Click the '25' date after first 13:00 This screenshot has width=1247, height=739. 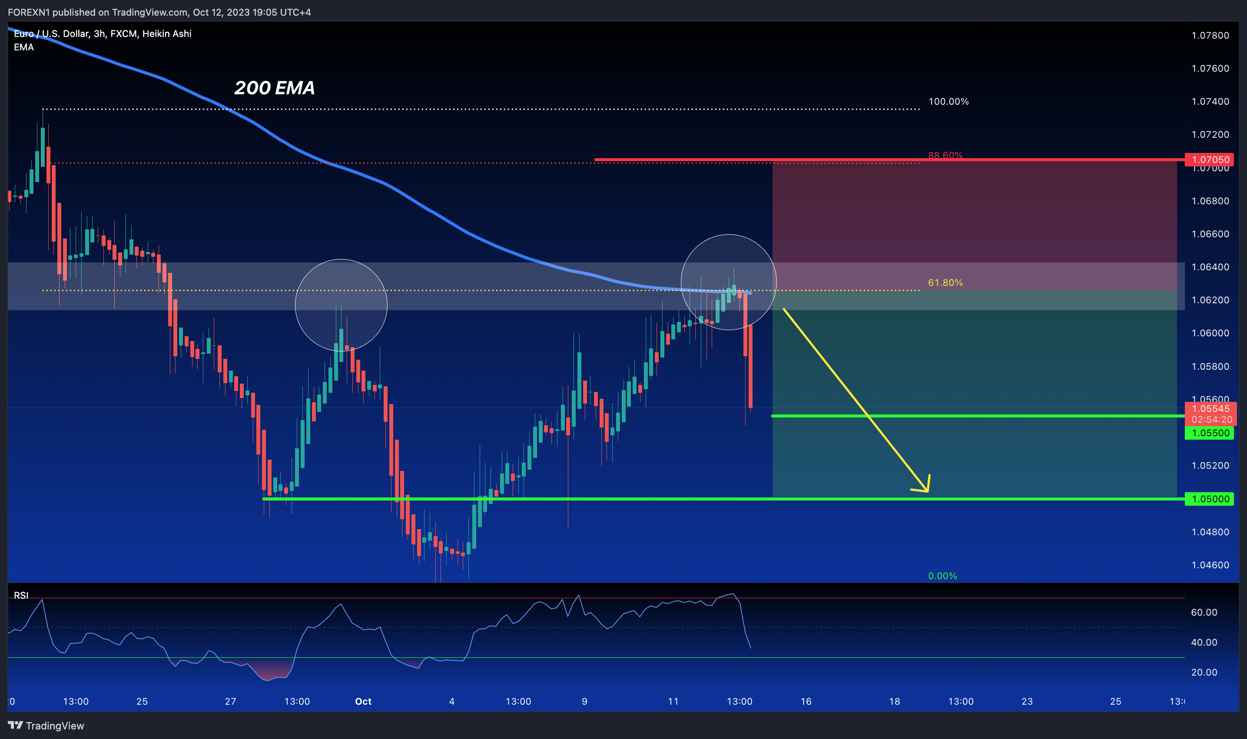coord(142,702)
